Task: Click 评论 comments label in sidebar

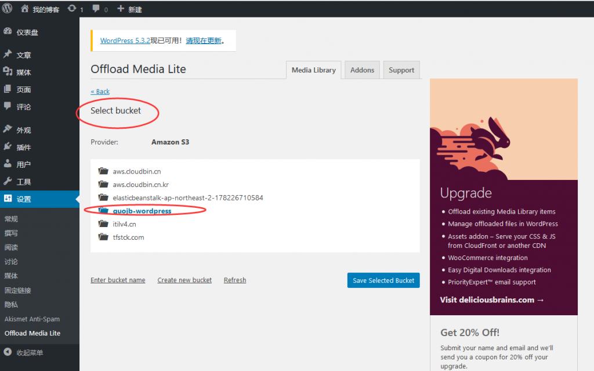Action: tap(23, 107)
